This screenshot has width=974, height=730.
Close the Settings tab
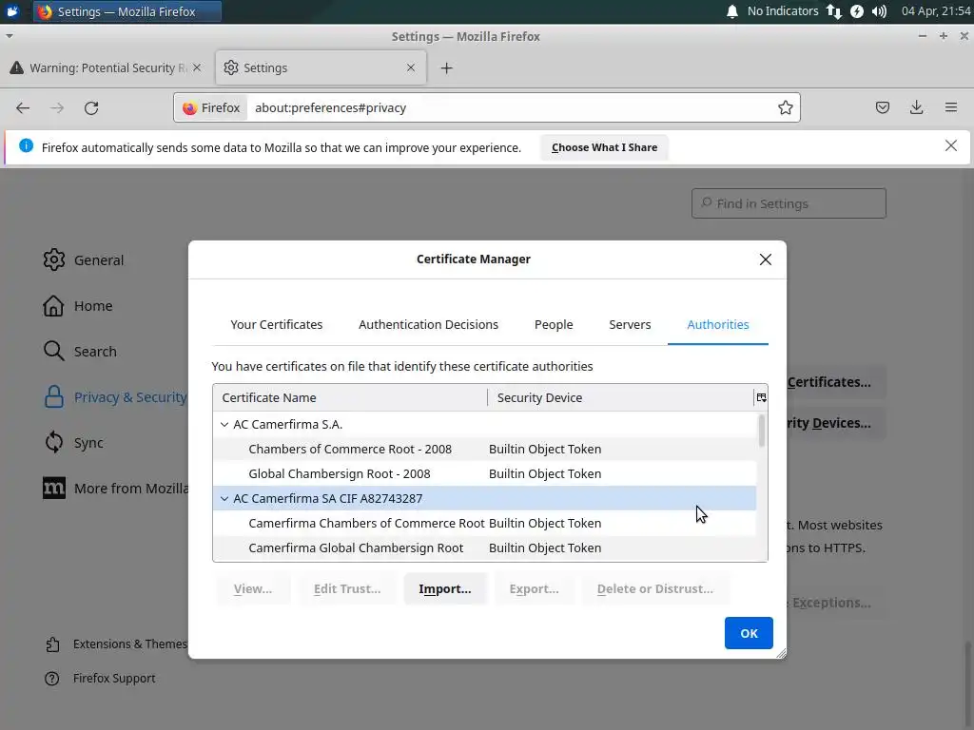(411, 67)
